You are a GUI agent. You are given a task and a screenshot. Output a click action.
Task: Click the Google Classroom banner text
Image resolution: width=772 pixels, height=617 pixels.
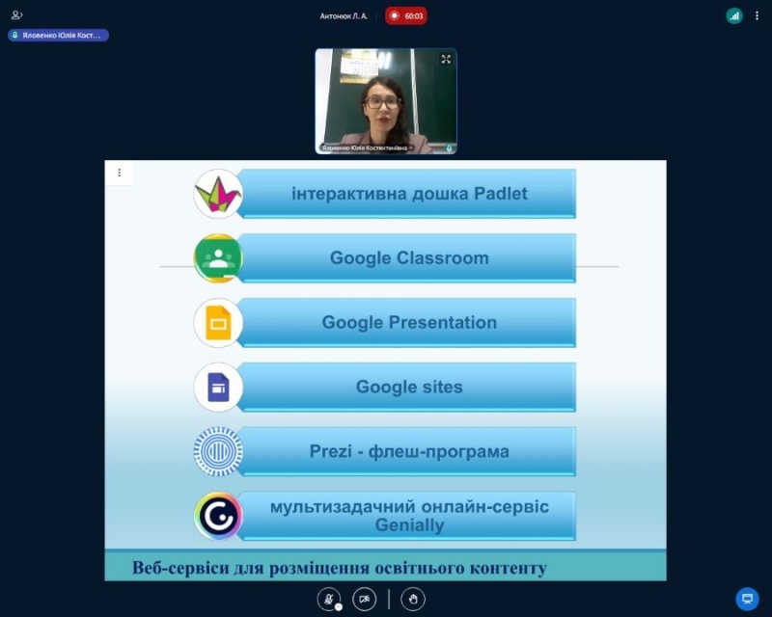pyautogui.click(x=409, y=258)
